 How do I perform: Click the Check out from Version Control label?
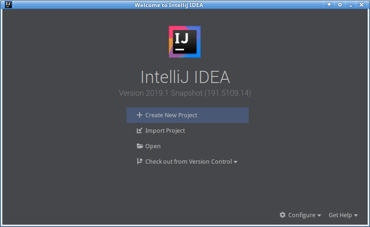(x=189, y=161)
